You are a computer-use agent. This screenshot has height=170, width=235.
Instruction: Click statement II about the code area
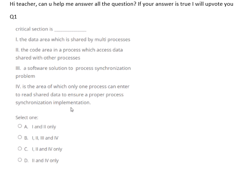[x=69, y=54]
